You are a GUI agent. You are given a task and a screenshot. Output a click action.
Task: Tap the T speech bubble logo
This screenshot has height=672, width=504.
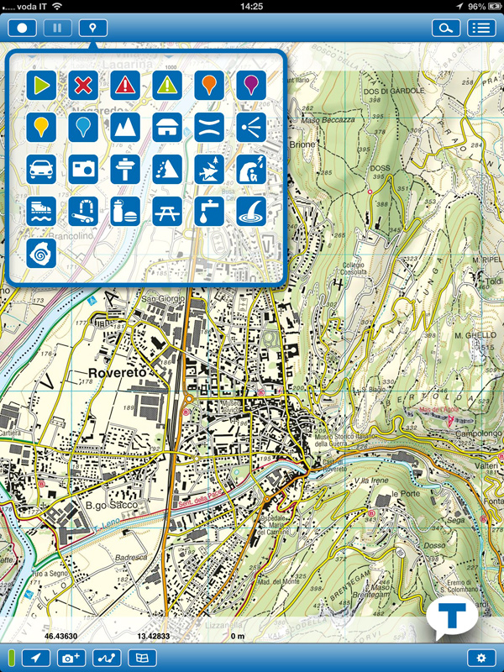pos(453,618)
